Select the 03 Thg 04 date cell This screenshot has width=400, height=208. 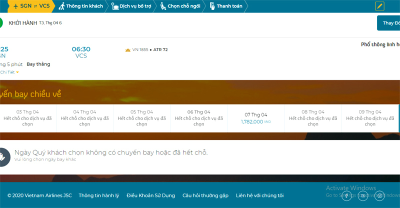[27, 118]
